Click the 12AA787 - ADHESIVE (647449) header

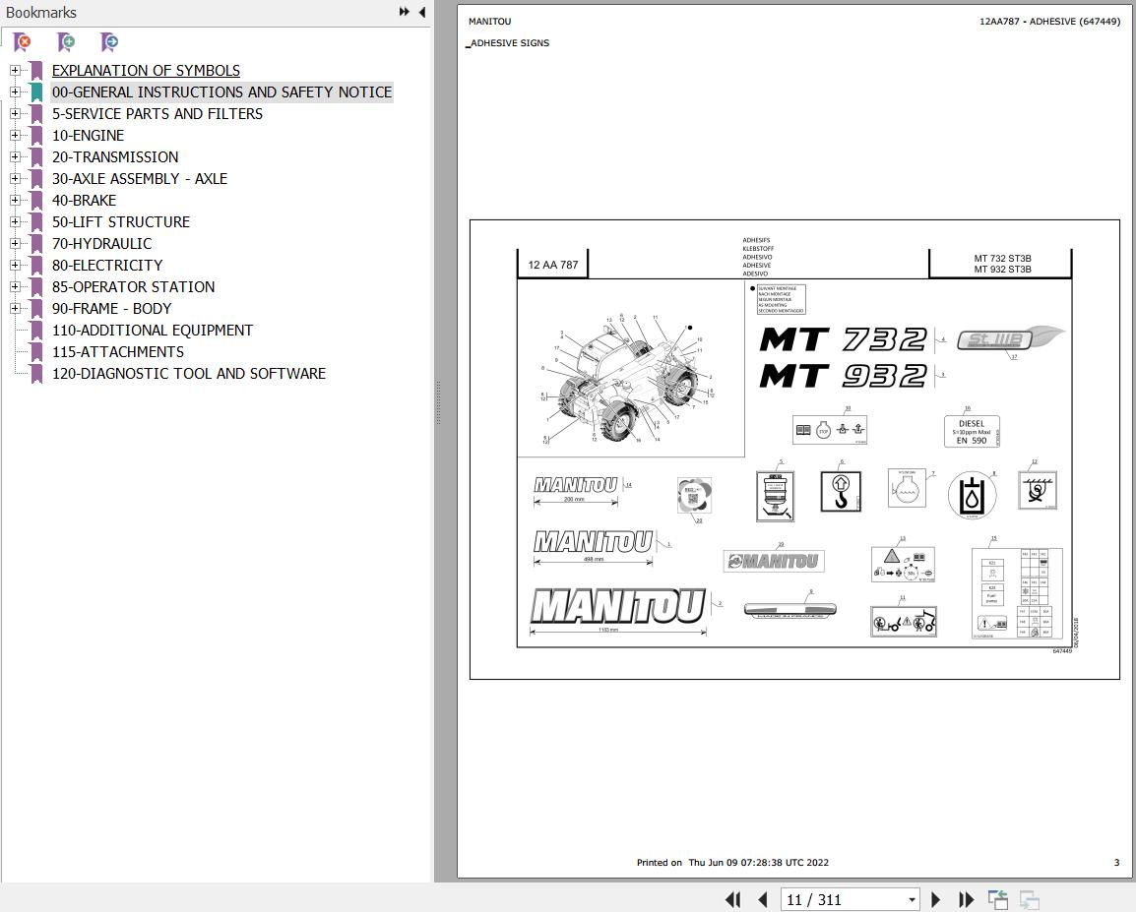(1049, 21)
